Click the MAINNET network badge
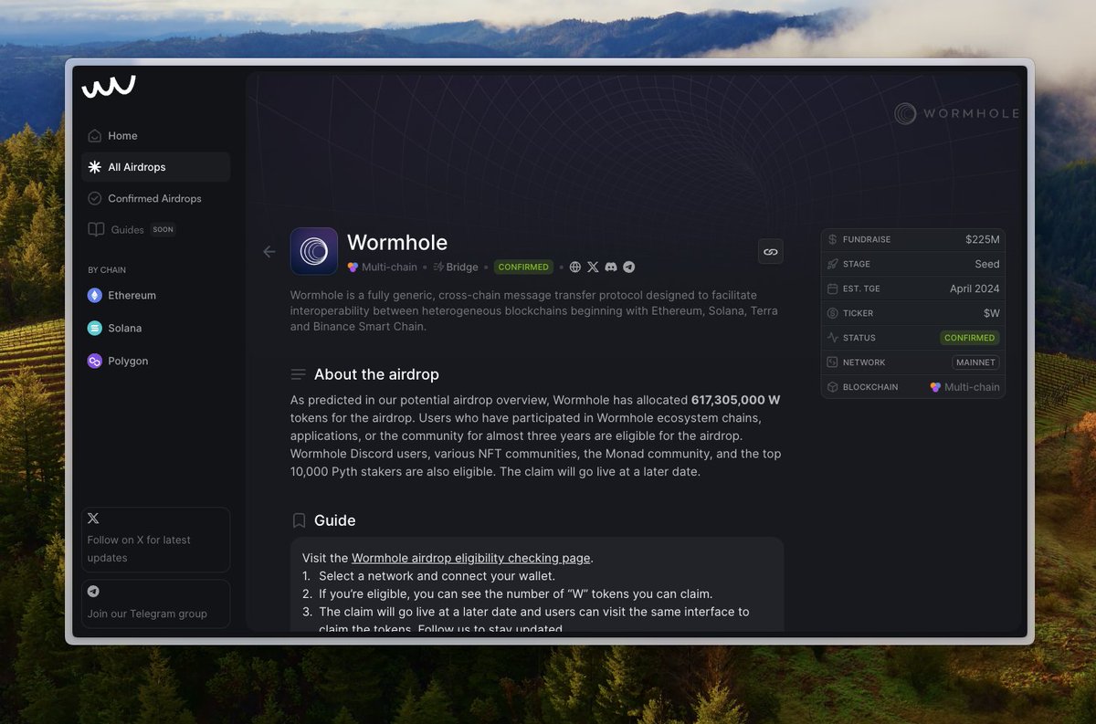The width and height of the screenshot is (1096, 724). tap(975, 362)
